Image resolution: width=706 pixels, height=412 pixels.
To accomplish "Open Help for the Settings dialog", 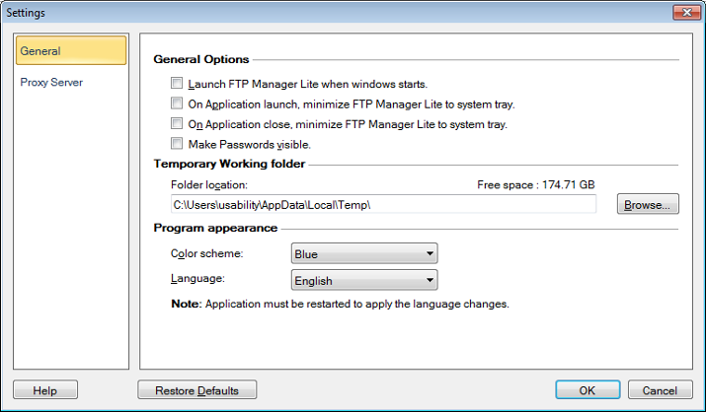I will pos(44,390).
